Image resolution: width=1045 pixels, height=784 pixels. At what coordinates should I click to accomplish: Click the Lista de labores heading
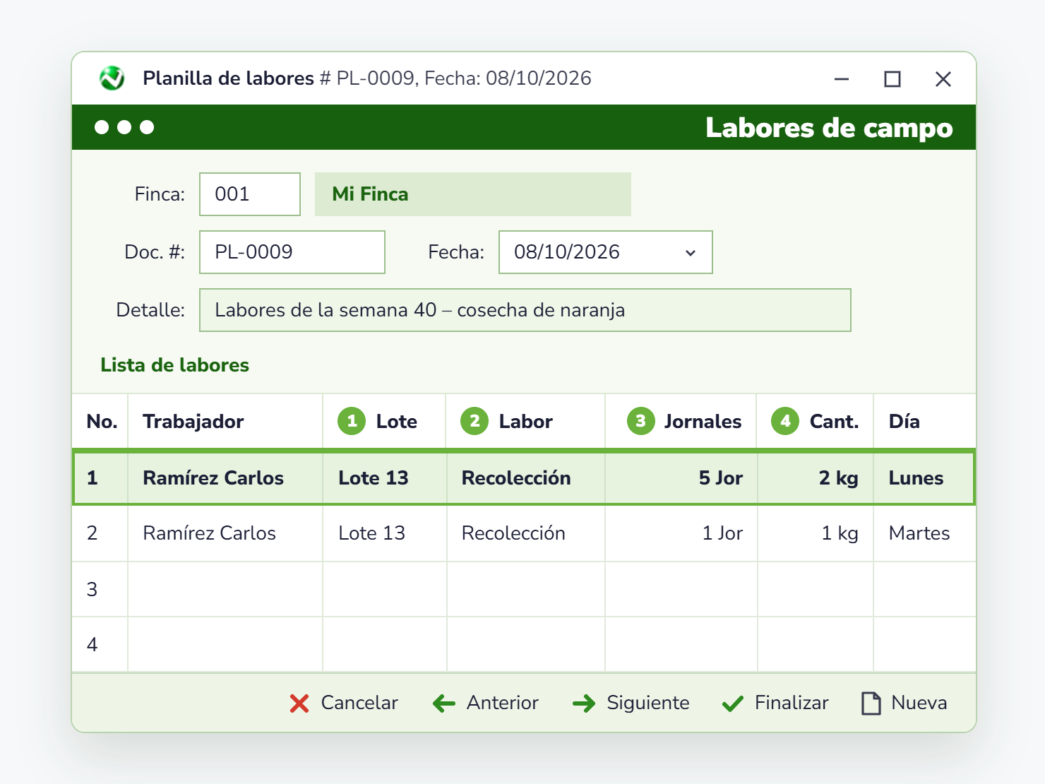point(174,365)
